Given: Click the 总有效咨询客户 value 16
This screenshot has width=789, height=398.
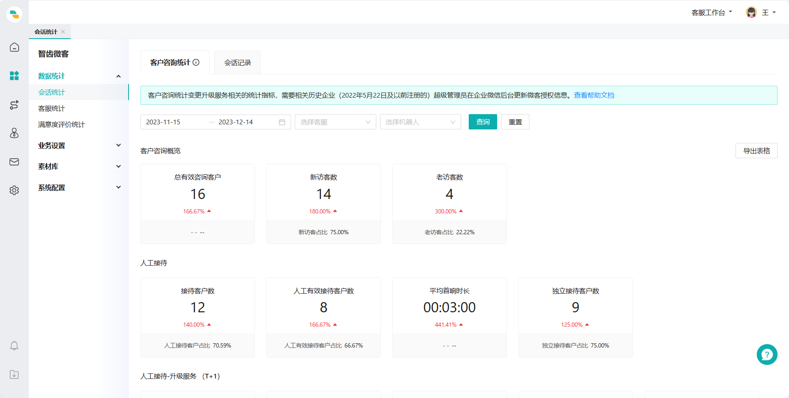Looking at the screenshot, I should point(198,194).
